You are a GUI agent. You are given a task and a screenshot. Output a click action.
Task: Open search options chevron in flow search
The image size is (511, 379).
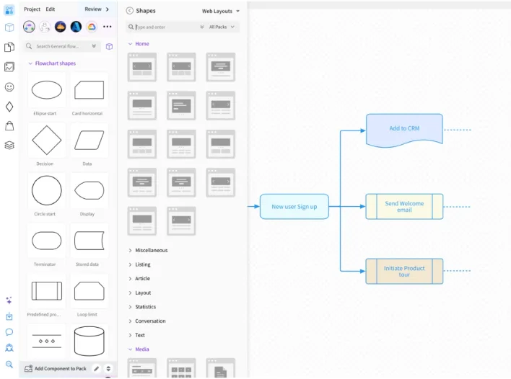[94, 46]
